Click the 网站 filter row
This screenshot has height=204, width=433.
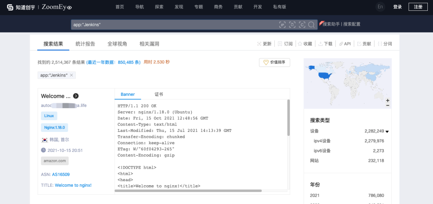click(x=347, y=161)
